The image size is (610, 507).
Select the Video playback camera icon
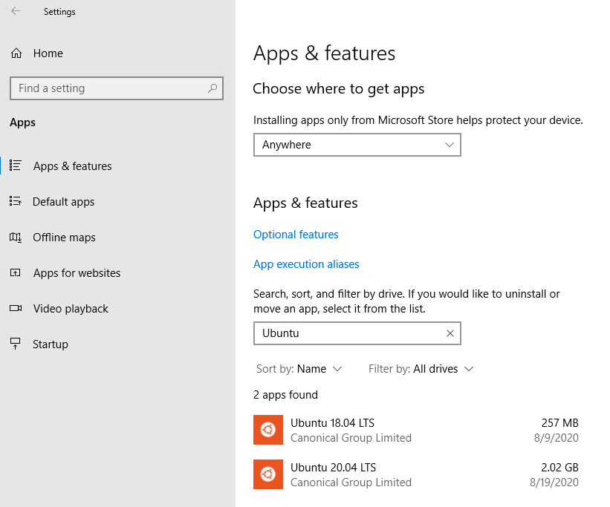click(x=16, y=308)
